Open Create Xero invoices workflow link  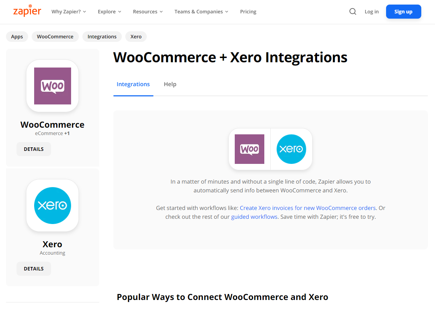308,208
